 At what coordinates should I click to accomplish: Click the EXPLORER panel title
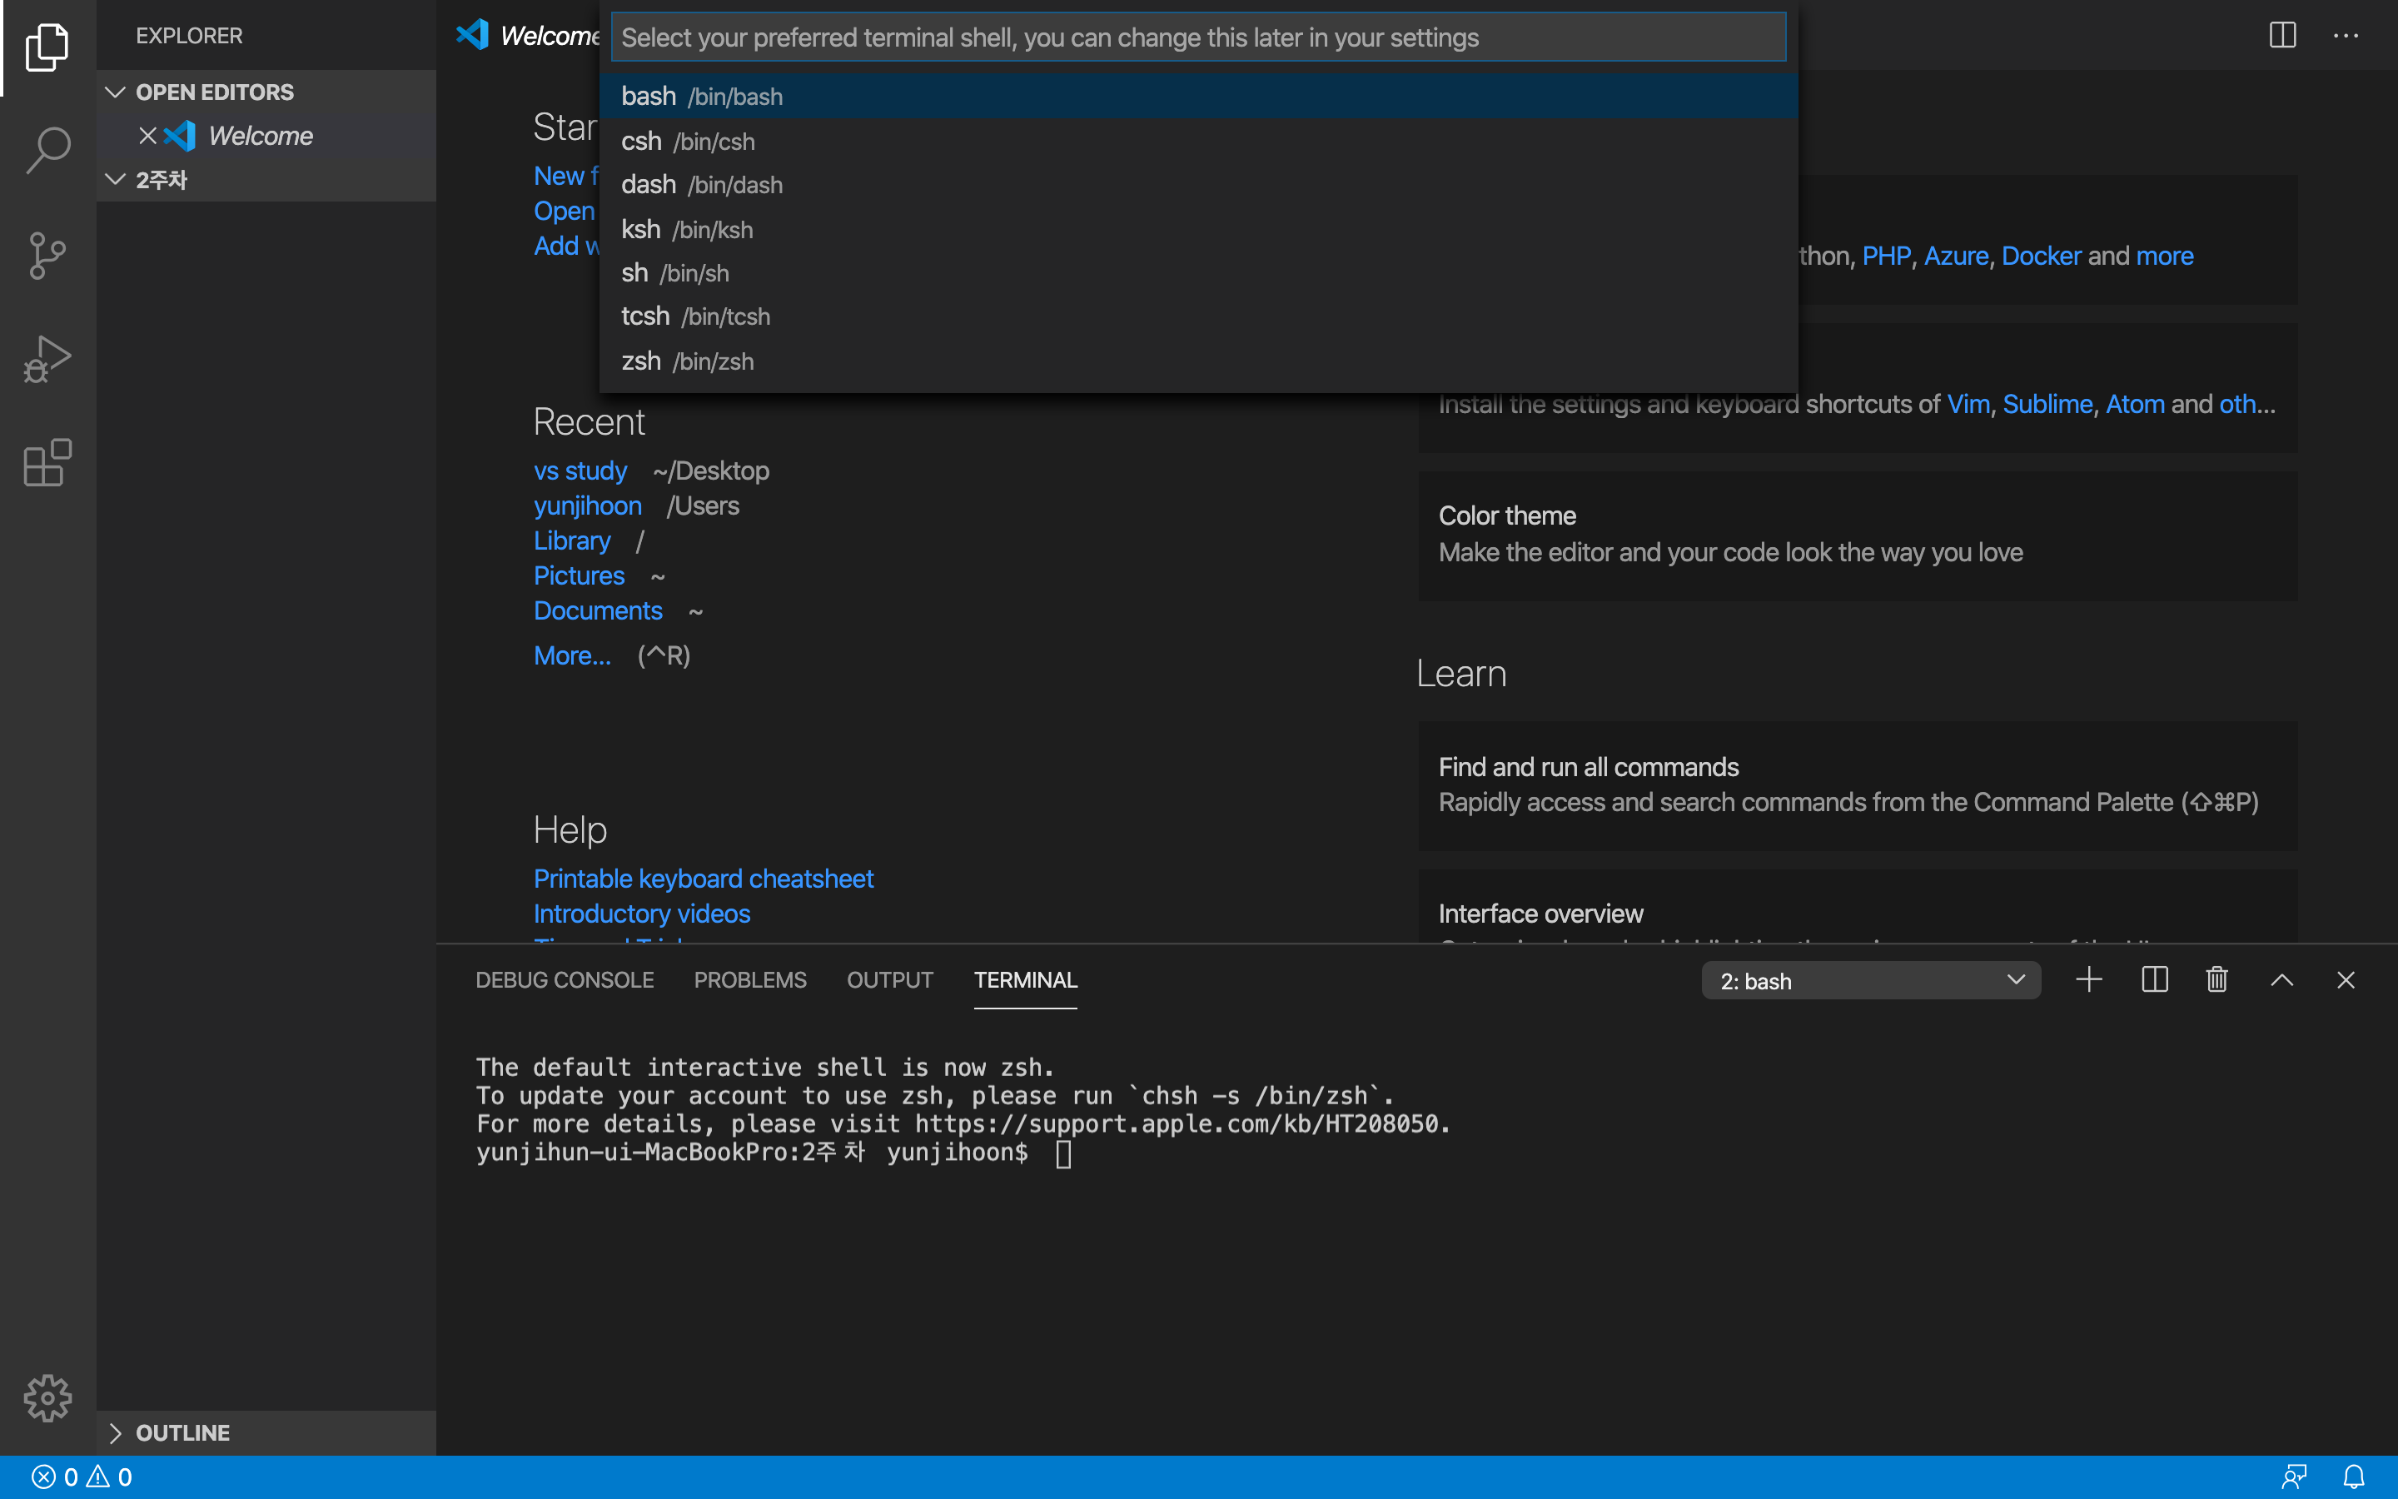click(x=189, y=36)
